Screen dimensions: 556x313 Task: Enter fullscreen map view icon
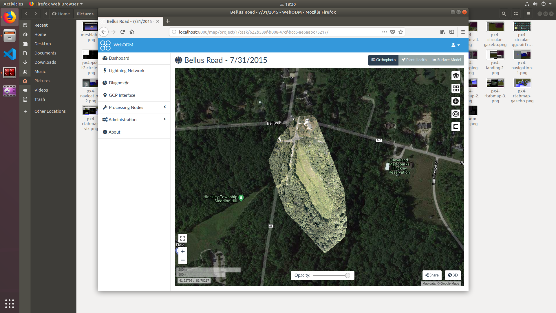pyautogui.click(x=182, y=238)
